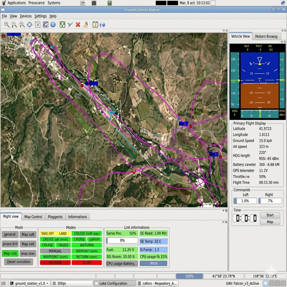
Task: Click the blue info icon in toolbar
Action: point(53,25)
